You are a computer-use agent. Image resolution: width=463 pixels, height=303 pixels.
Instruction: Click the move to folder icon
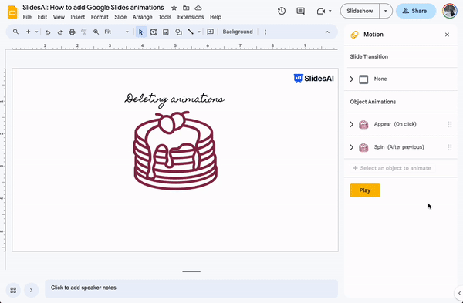(186, 8)
